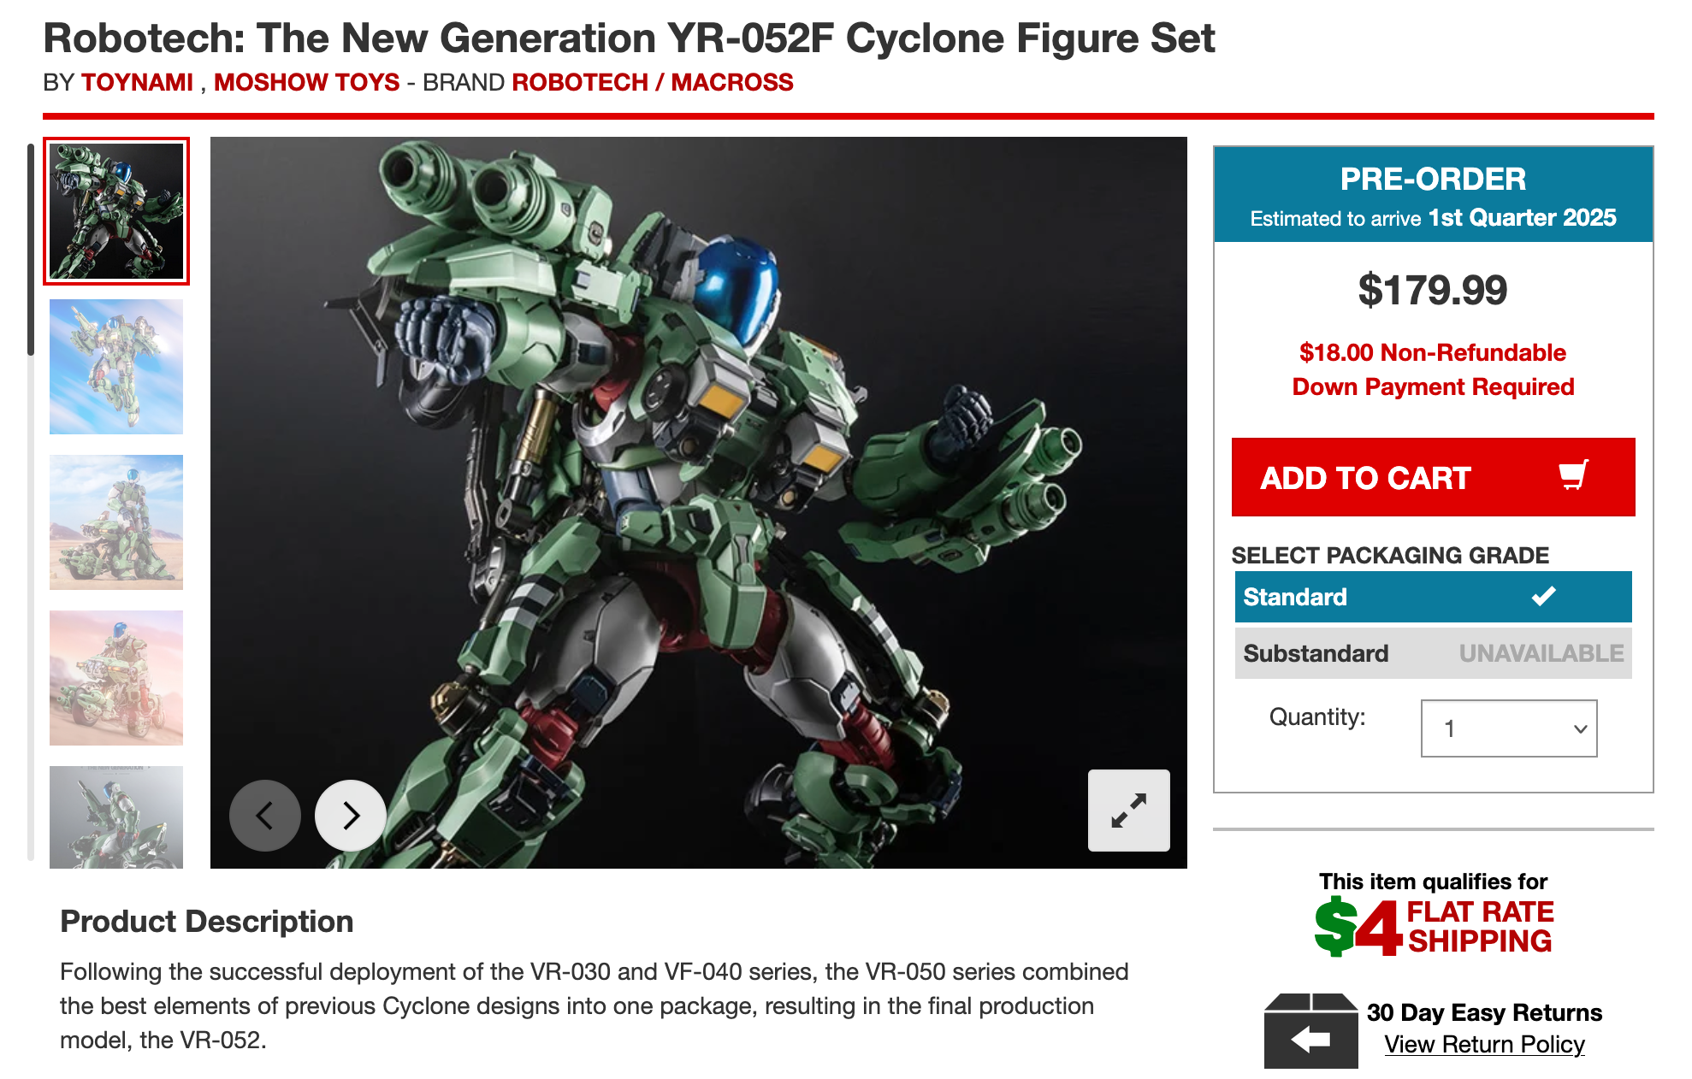Click View Return Policy link

[1484, 1045]
